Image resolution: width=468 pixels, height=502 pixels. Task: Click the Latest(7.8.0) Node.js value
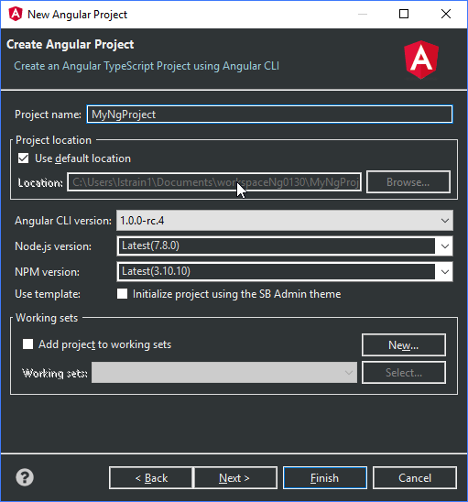click(150, 246)
